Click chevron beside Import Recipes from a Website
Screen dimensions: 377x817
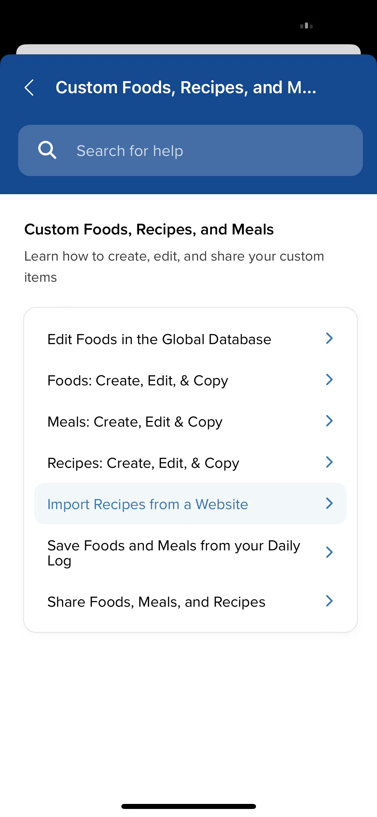329,503
